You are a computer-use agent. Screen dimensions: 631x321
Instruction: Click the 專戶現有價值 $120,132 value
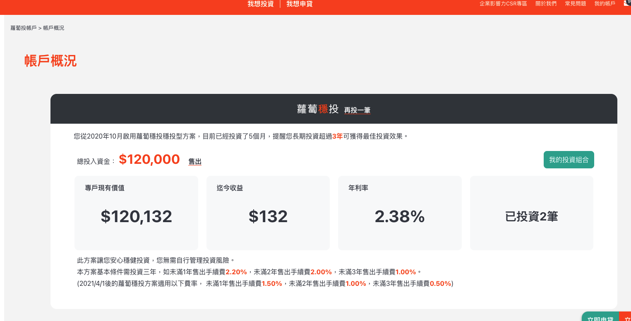point(136,216)
